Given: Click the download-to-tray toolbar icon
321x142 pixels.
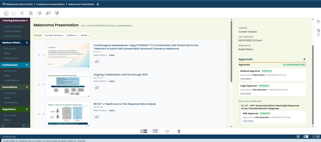Looking at the screenshot, I should 31,13.
